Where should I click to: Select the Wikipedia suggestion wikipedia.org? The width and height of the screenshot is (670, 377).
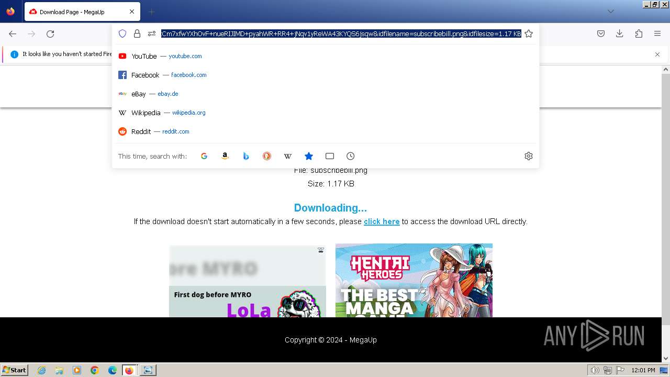pos(326,113)
